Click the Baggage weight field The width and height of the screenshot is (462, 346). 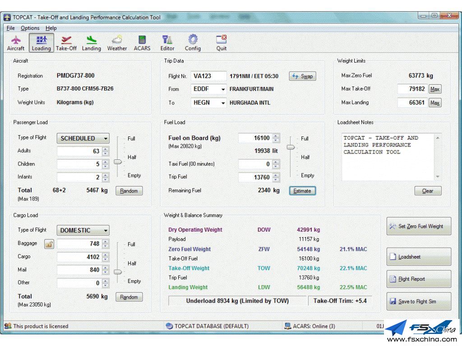tap(79, 244)
